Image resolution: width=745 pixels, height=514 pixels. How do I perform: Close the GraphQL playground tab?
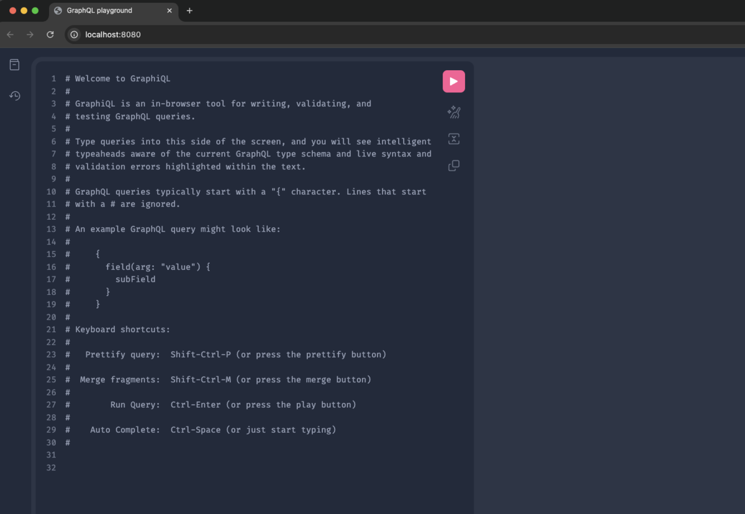[x=169, y=11]
